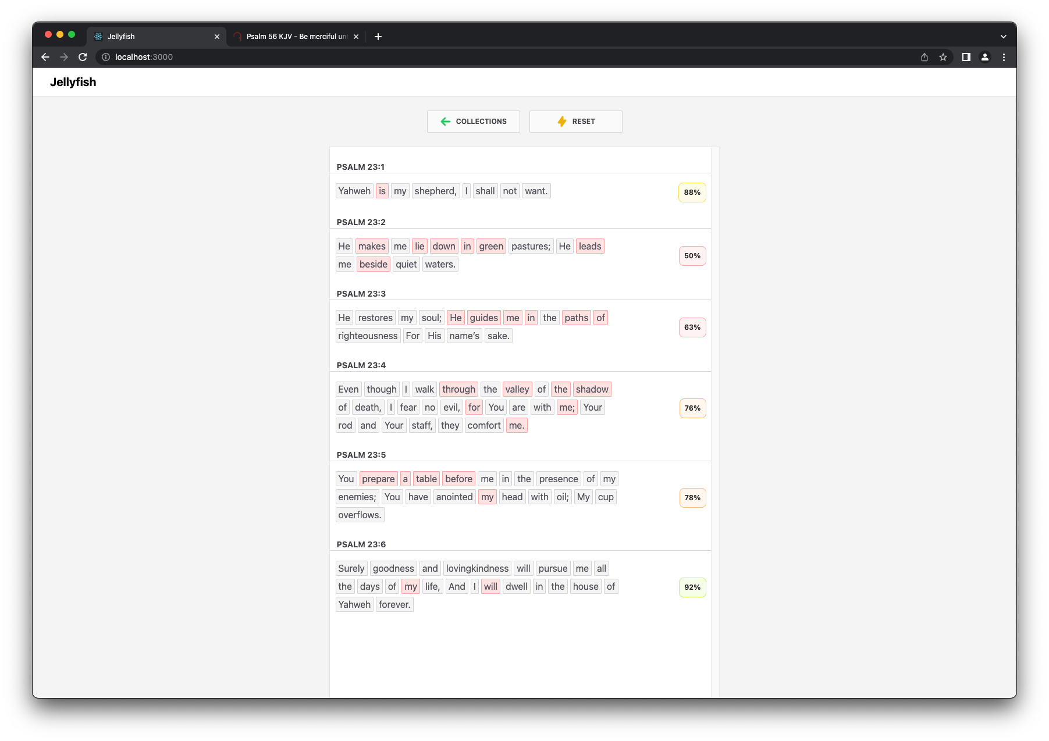Click the browser forward arrow

64,57
